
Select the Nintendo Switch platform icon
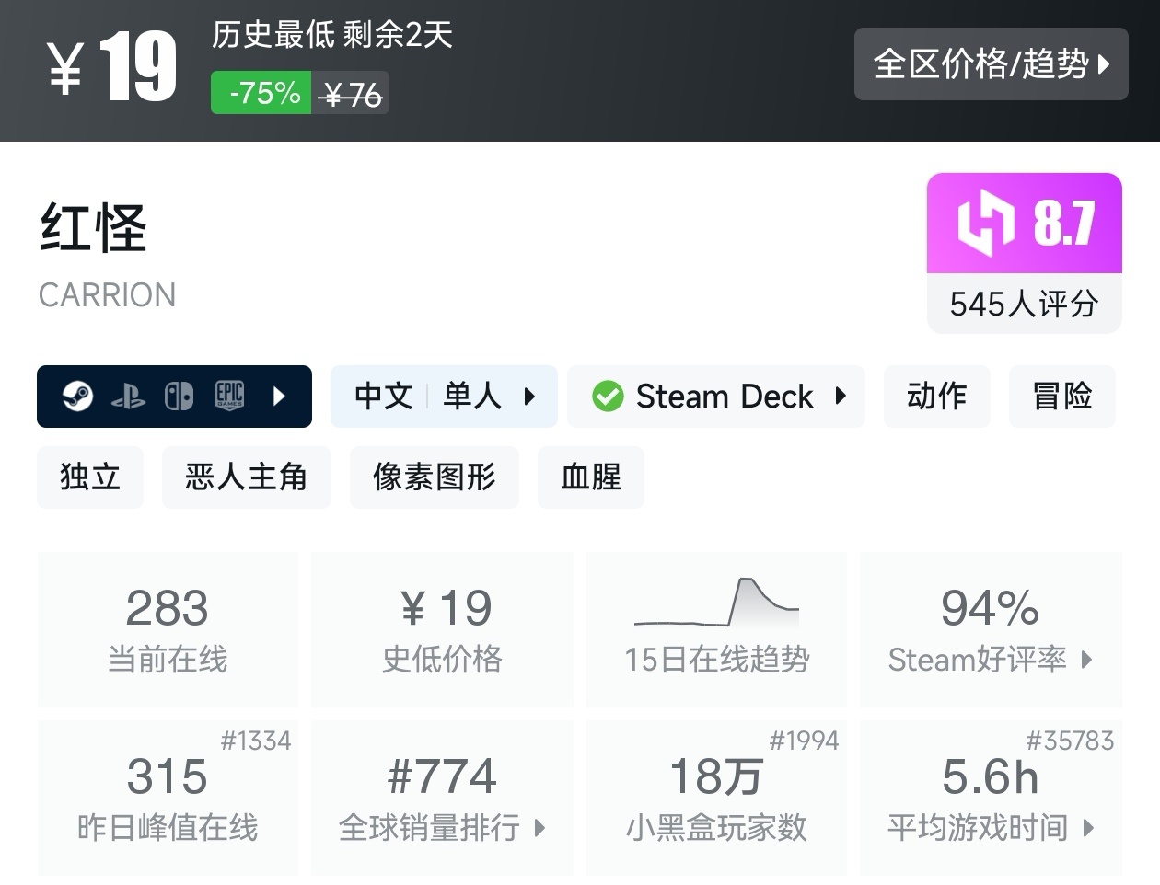(179, 397)
